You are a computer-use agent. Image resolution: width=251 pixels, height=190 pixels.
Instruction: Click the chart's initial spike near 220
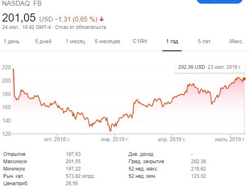[13, 70]
